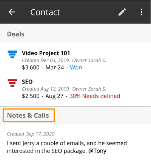Select the blue funnel deal icon

click(12, 54)
